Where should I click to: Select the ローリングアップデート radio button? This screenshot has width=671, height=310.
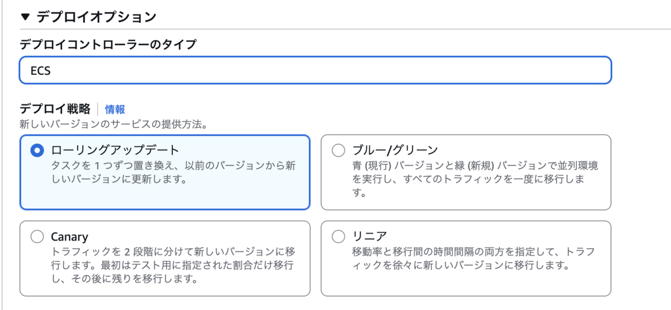pos(37,150)
